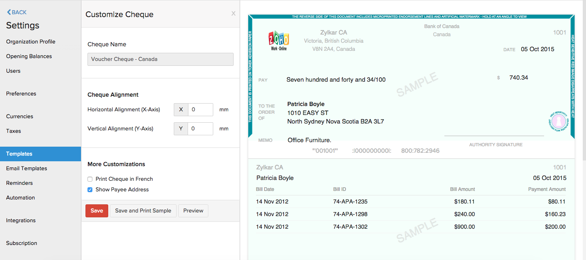The height and width of the screenshot is (260, 586).
Task: Click the red Save button
Action: 97,211
